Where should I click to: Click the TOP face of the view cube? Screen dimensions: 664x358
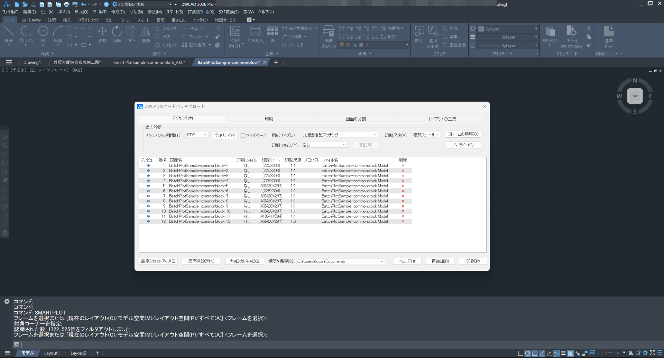coord(635,96)
